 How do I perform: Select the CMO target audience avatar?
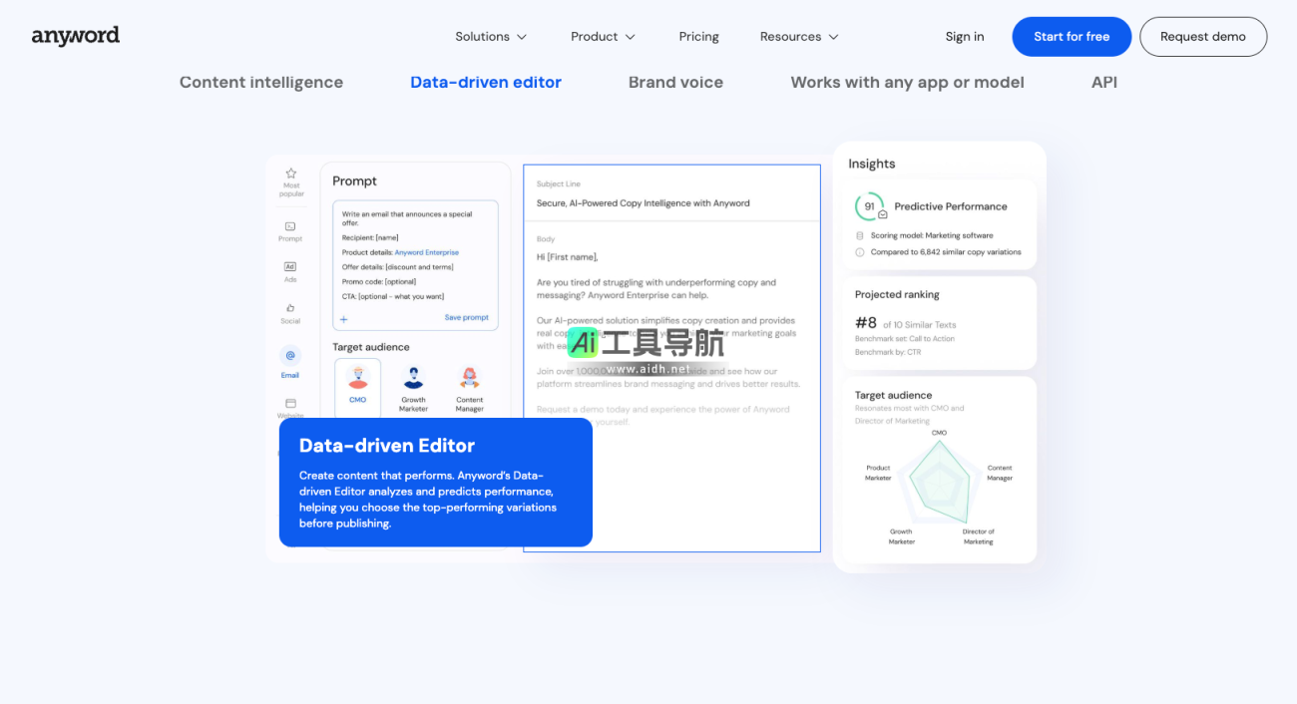pos(358,378)
